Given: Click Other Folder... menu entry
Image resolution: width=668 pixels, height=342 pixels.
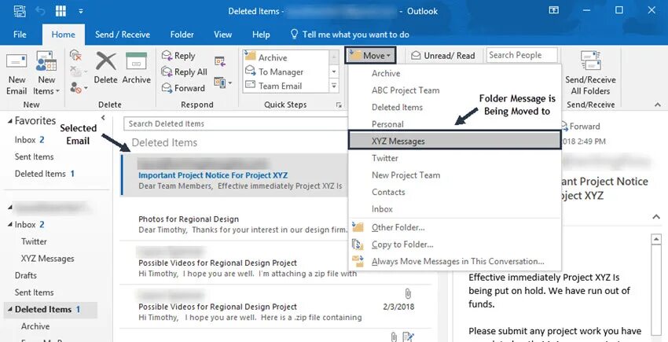Looking at the screenshot, I should 454,227.
